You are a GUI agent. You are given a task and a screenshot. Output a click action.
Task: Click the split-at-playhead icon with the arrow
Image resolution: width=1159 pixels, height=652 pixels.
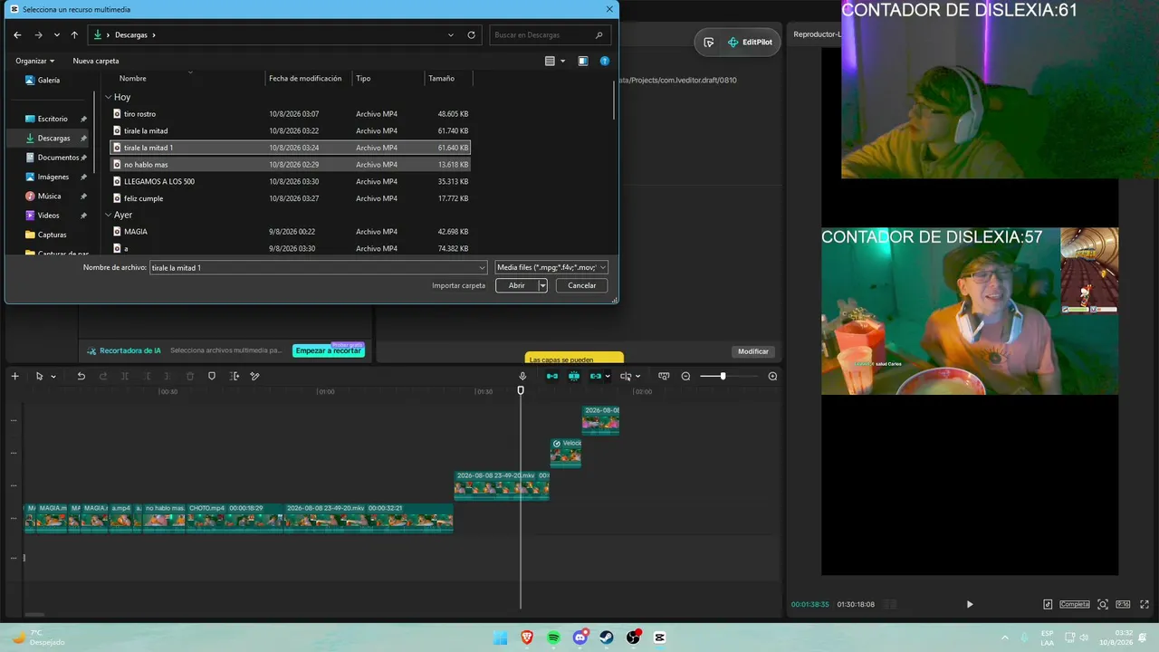(x=235, y=376)
